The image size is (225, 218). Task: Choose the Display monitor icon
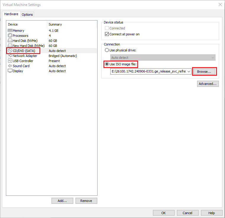pos(10,71)
